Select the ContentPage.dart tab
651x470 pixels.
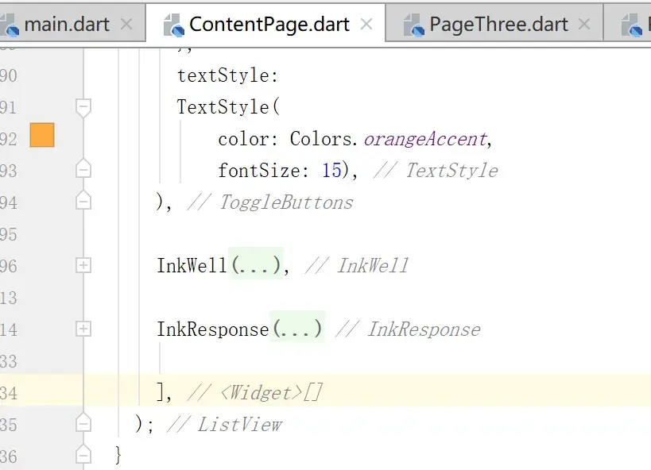point(265,24)
